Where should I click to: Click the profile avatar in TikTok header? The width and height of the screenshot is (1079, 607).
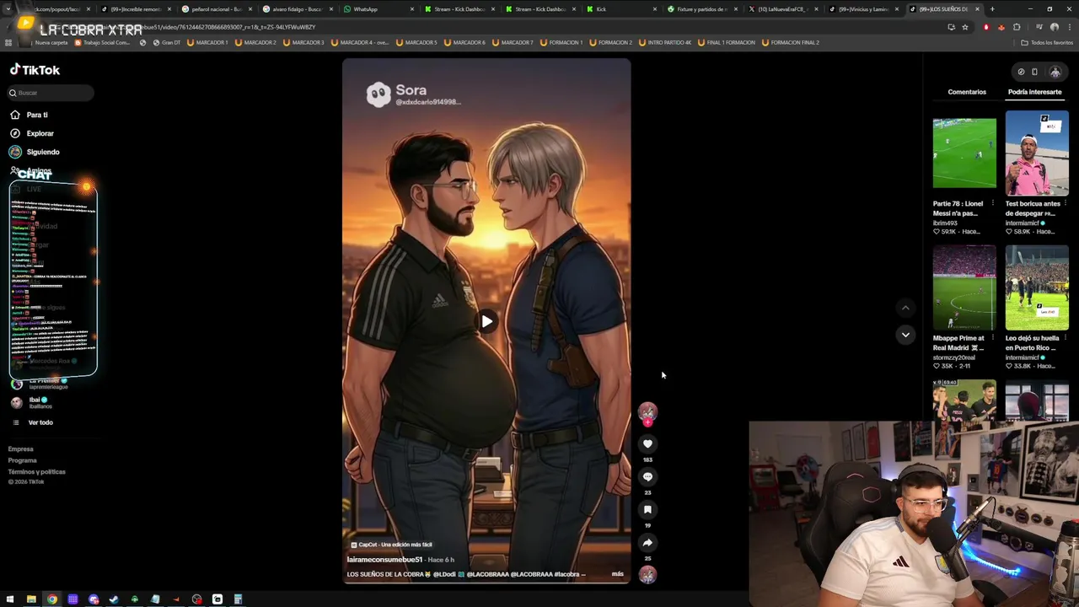(x=1055, y=72)
